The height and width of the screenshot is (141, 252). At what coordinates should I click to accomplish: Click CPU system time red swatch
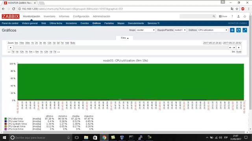pos(6,124)
